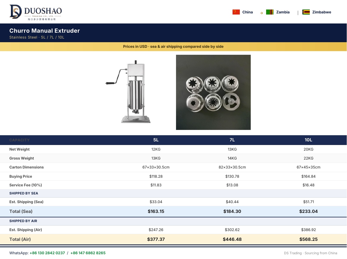This screenshot has width=347, height=259.
Task: Select air total $568.25
Action: pos(308,239)
